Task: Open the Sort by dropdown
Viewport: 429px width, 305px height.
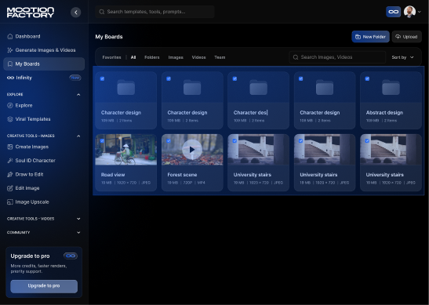Action: coord(402,57)
